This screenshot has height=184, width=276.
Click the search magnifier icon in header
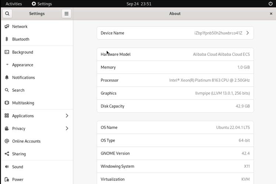tap(7, 14)
